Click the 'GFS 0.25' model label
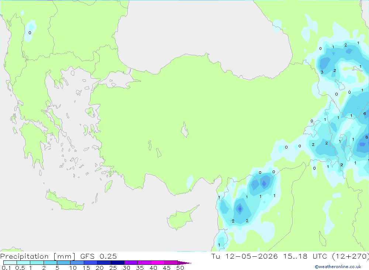 click(99, 256)
